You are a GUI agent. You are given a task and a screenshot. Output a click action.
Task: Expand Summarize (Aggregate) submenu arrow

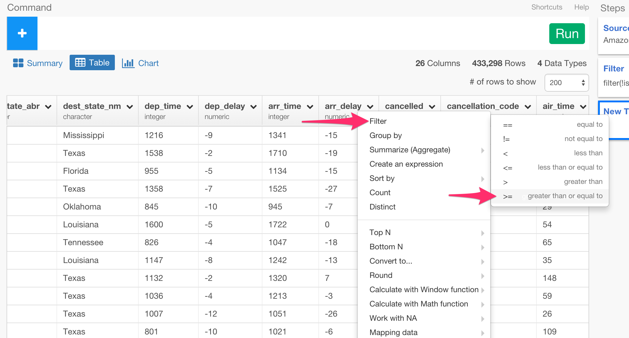pos(483,150)
